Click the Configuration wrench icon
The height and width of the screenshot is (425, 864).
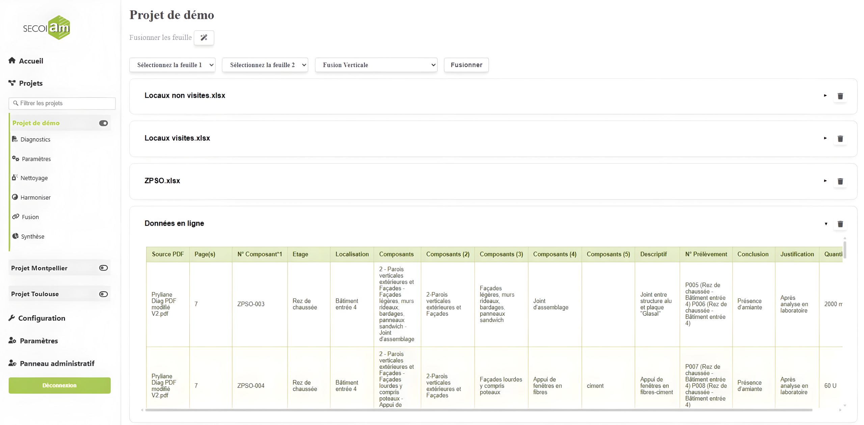(x=12, y=318)
